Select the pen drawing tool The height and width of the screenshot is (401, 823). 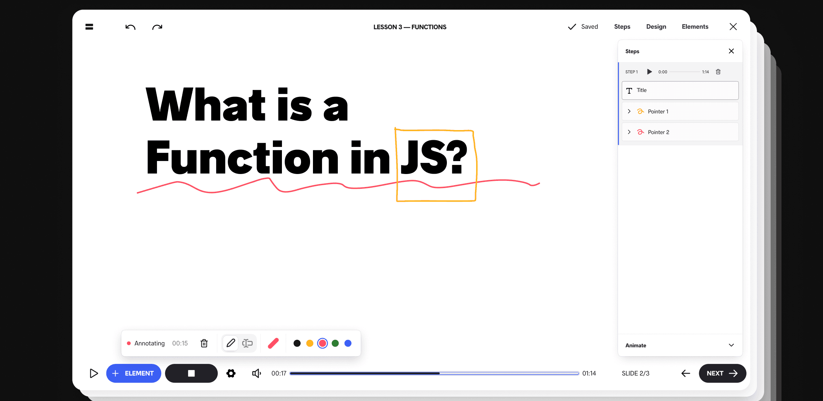[x=231, y=343]
